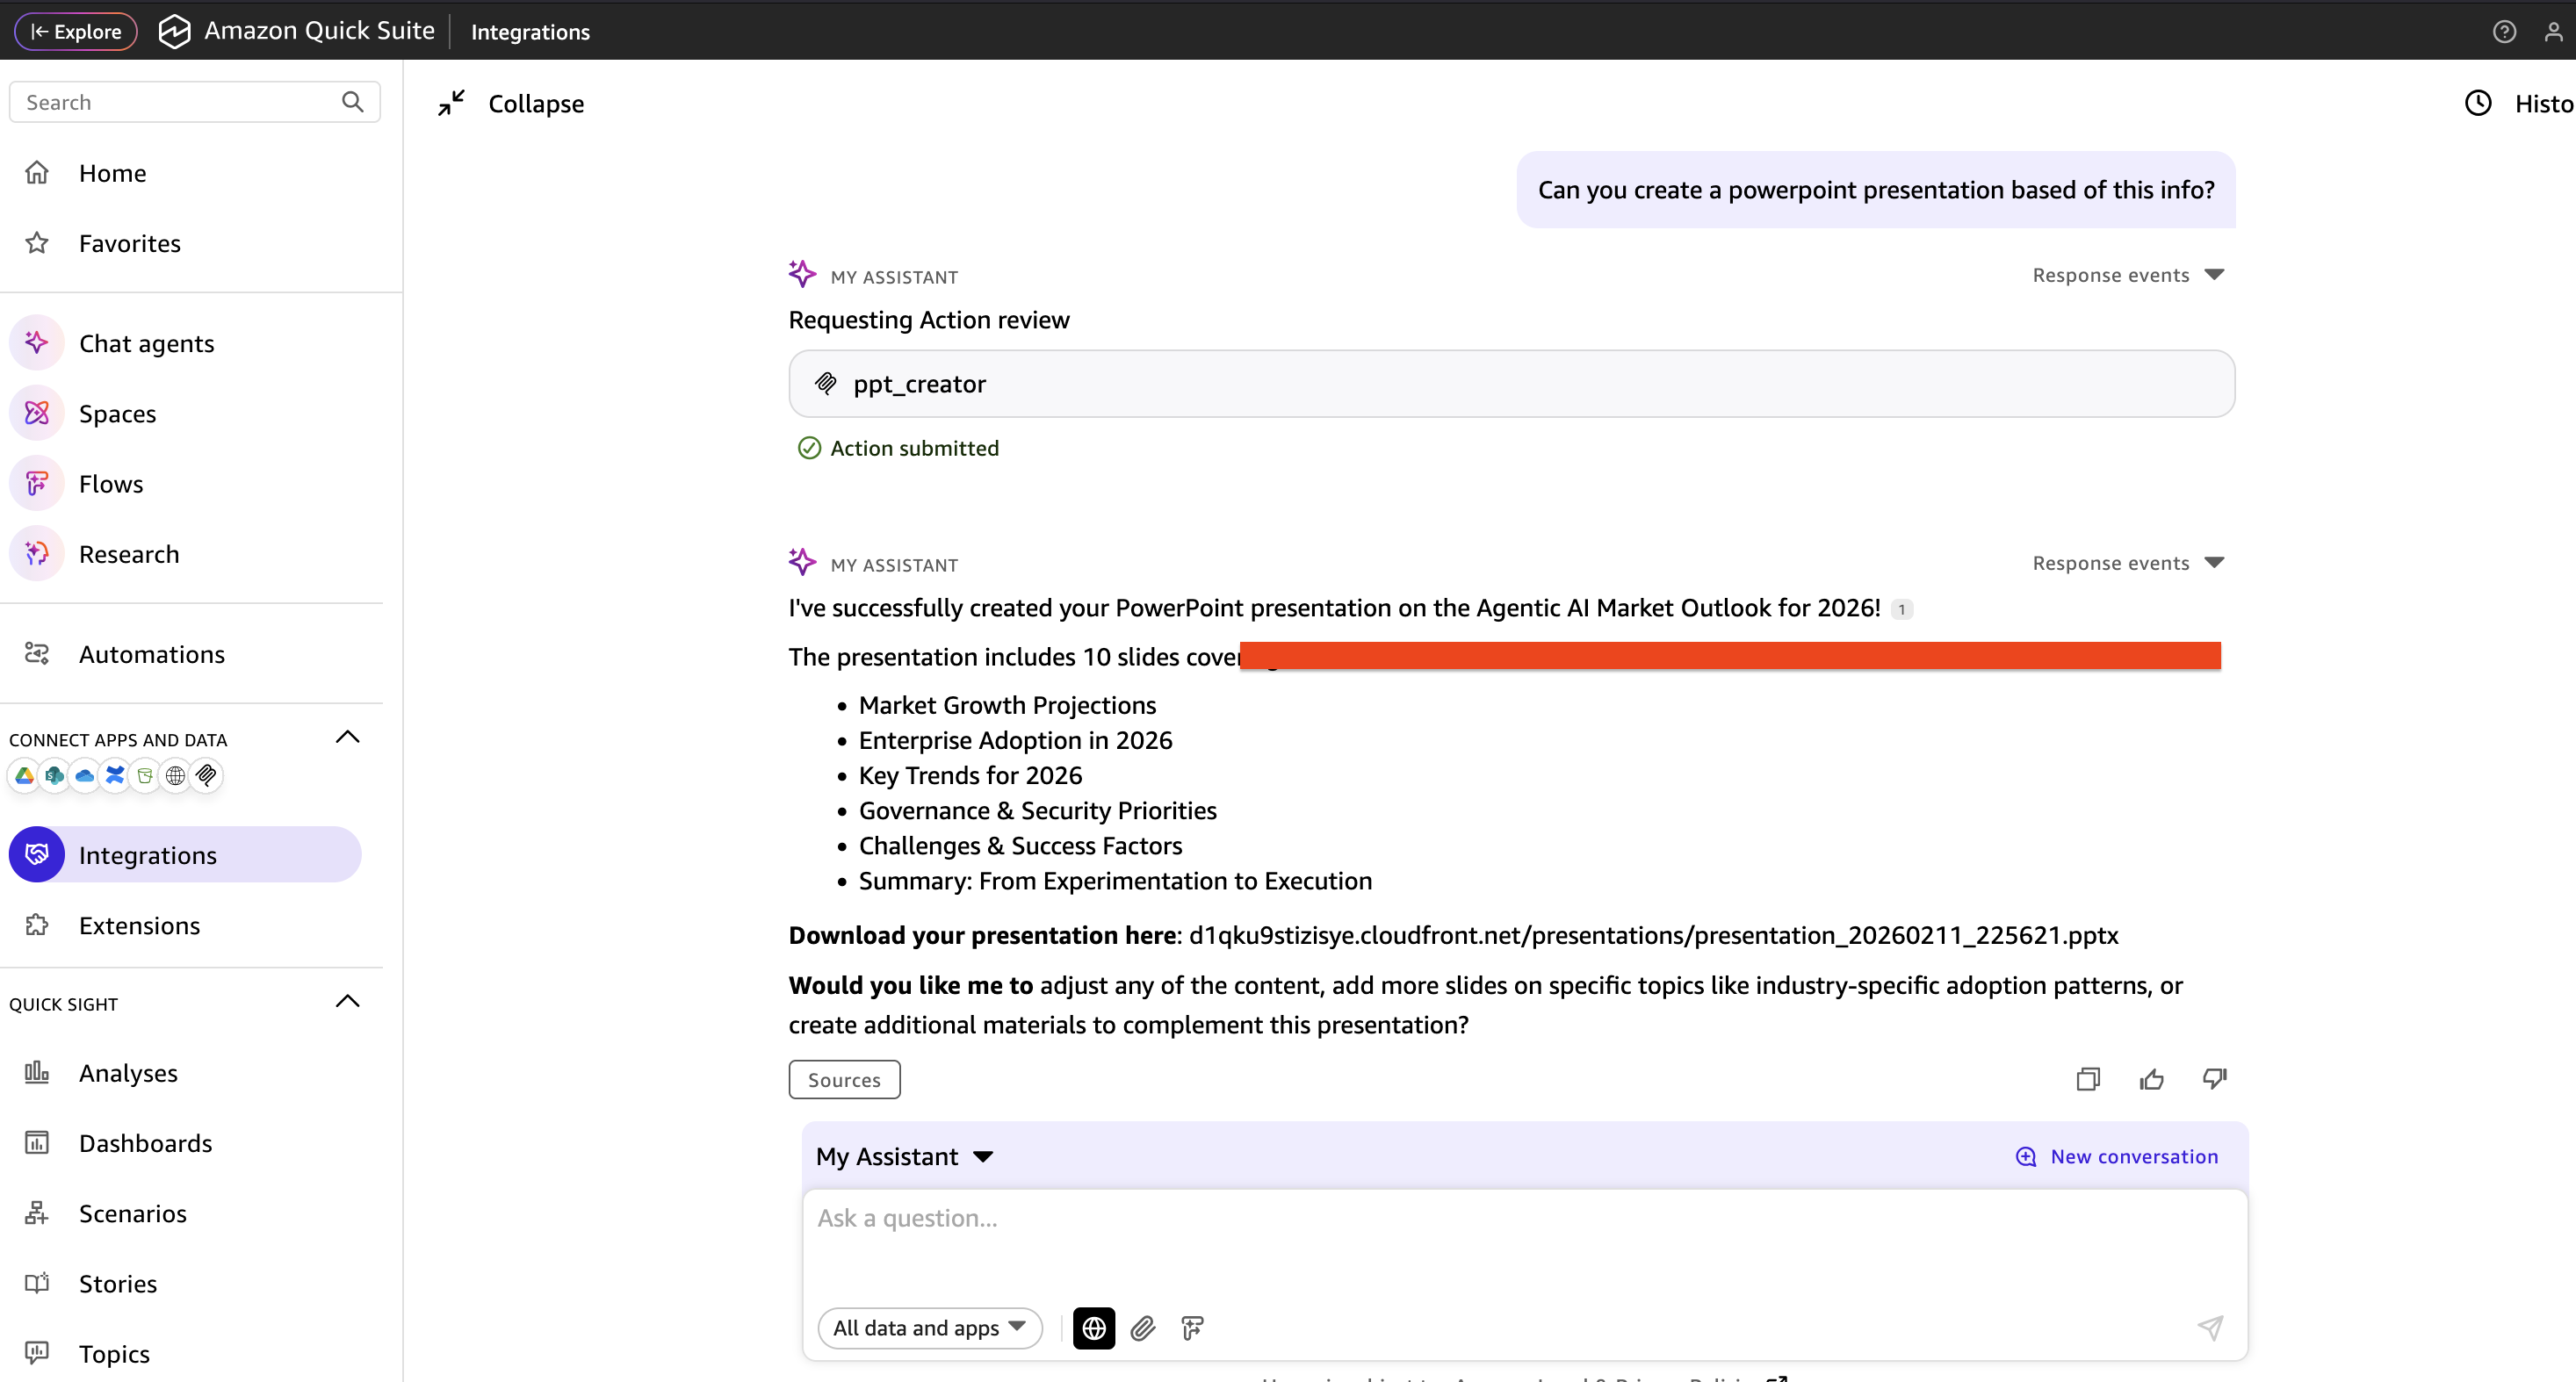
Task: Collapse the Quick Sight section
Action: pos(347,1002)
